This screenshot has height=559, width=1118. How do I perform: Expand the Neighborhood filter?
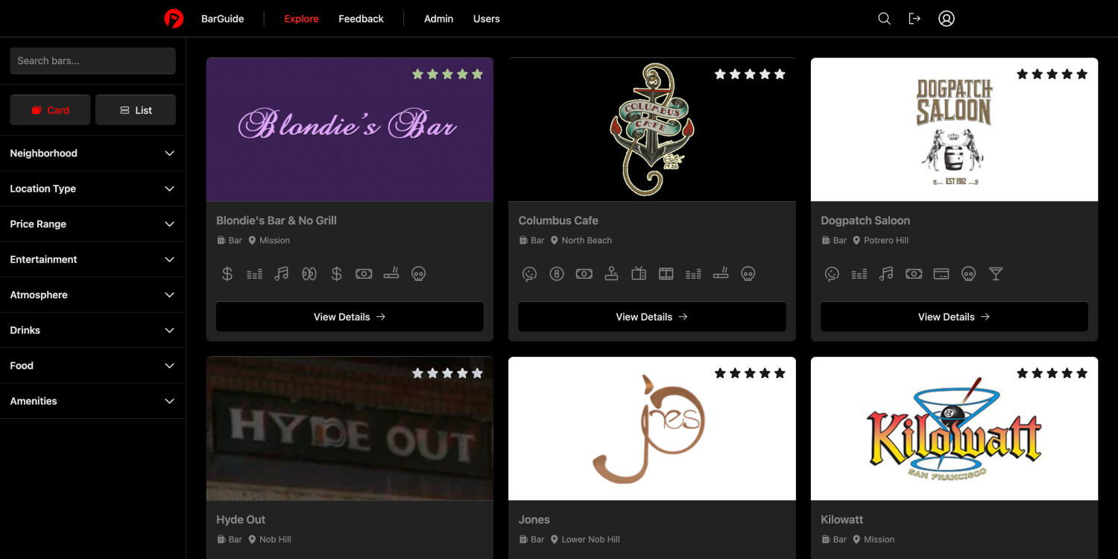[92, 154]
